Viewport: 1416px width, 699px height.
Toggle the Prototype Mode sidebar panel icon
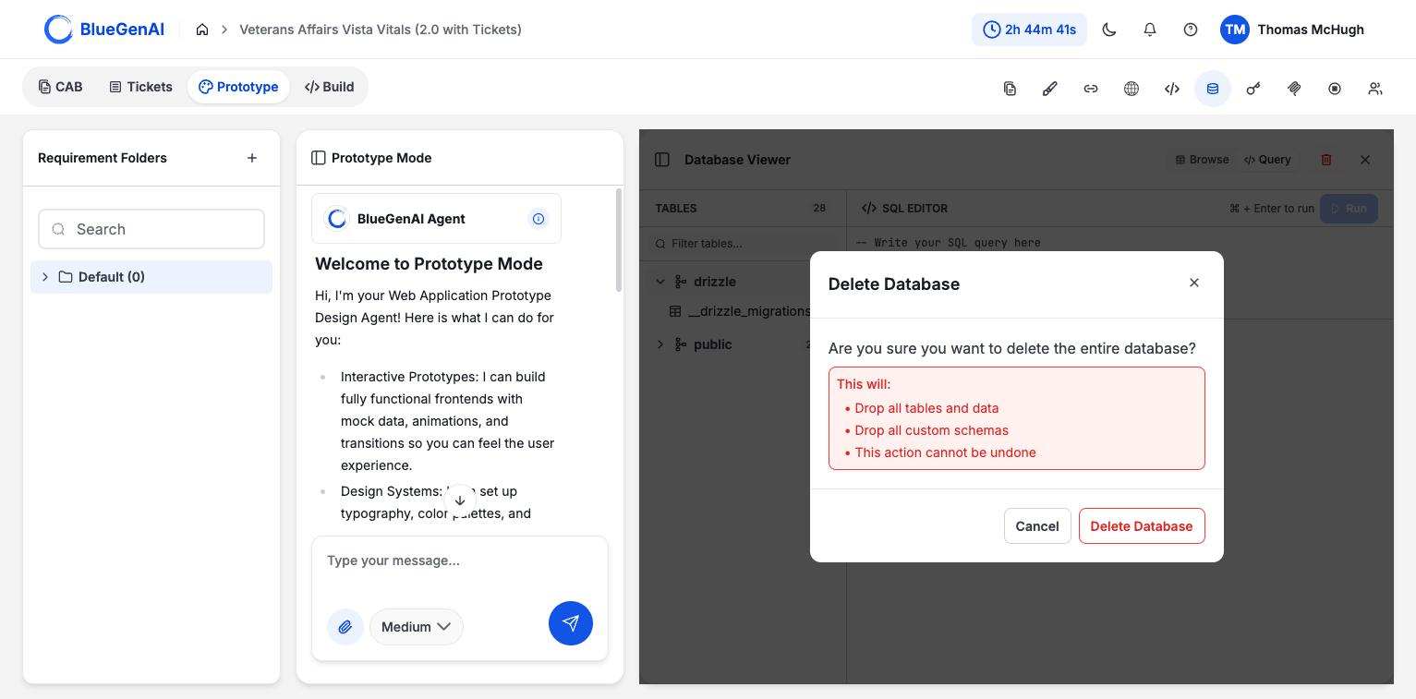click(319, 158)
